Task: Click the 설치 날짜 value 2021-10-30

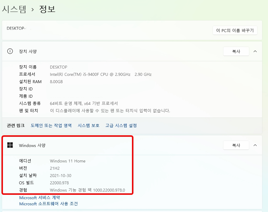Action: coord(61,175)
